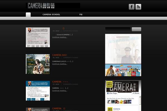Screen dimensions: 167x111
Task: Click Continue reading under third post excerpt
Action: pos(60,91)
